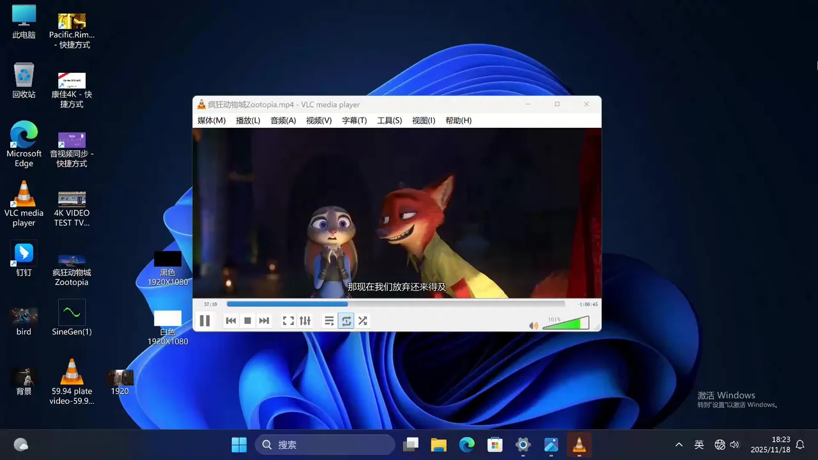Toggle random shuffle playback
The image size is (818, 460).
point(362,321)
